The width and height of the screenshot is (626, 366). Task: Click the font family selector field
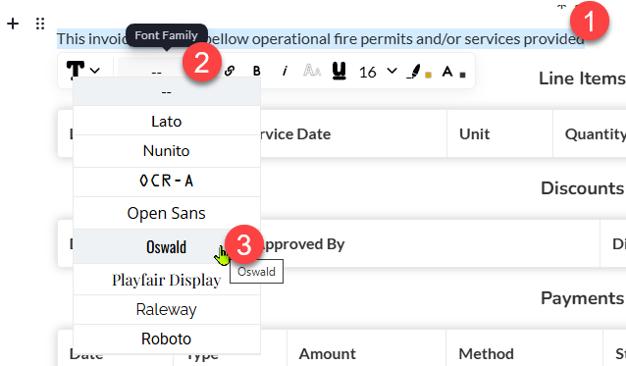pyautogui.click(x=156, y=72)
